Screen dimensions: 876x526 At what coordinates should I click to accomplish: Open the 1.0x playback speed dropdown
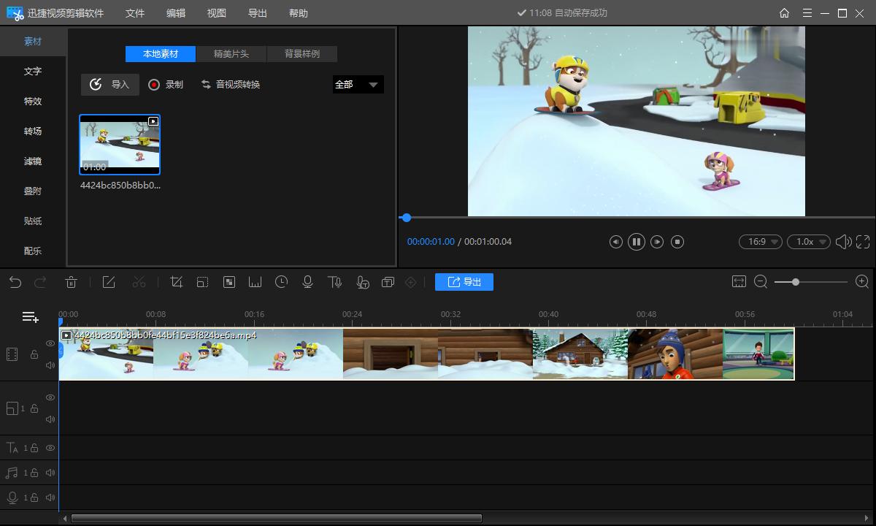(808, 242)
